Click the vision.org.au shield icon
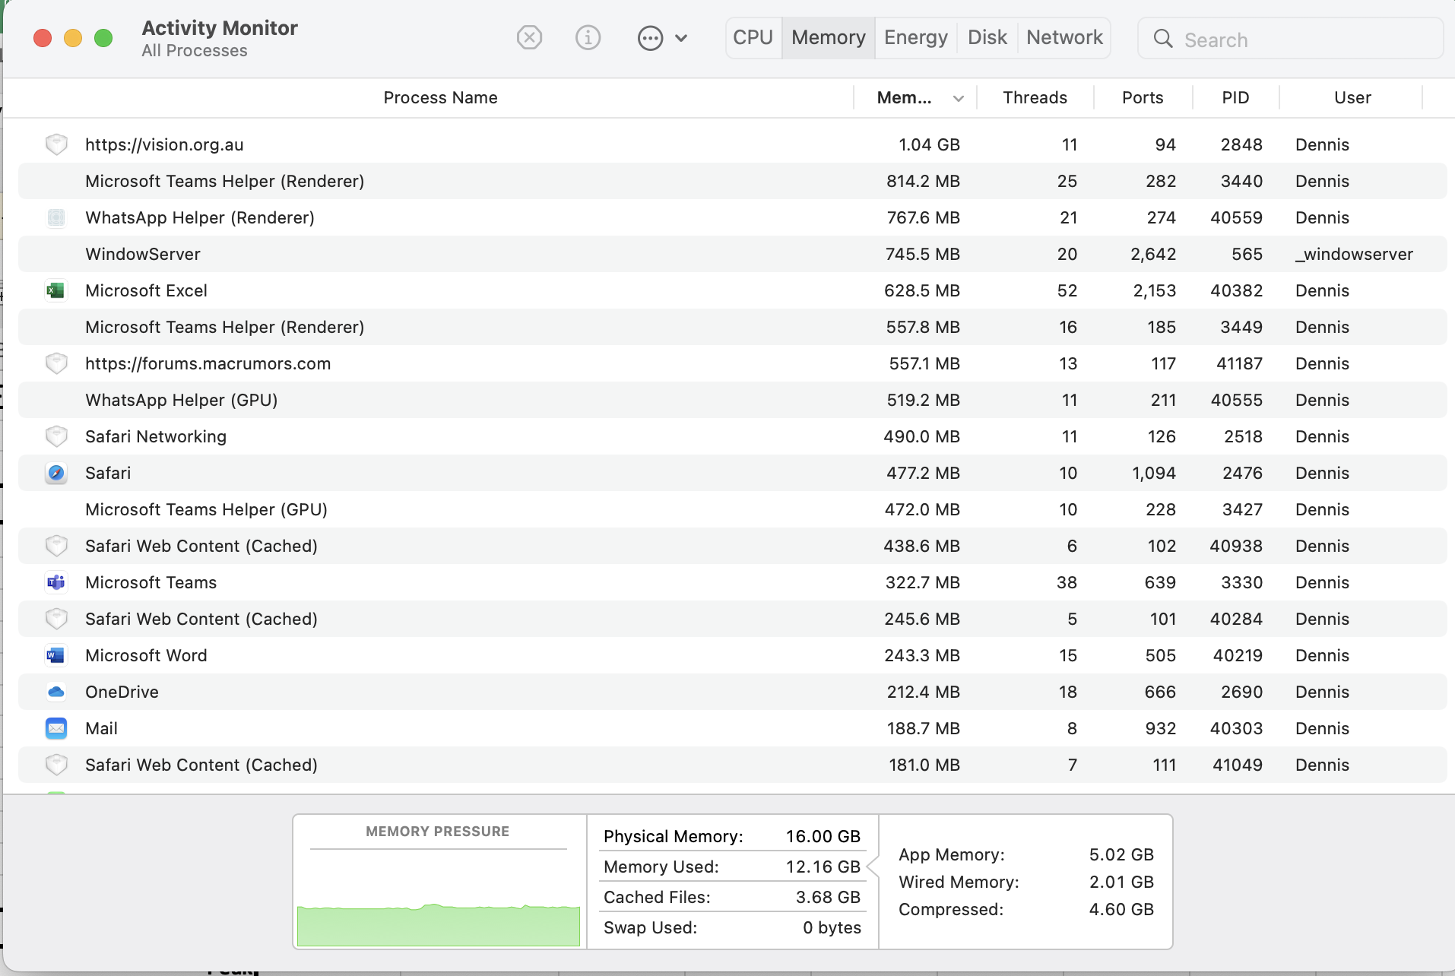Viewport: 1455px width, 976px height. [x=56, y=144]
